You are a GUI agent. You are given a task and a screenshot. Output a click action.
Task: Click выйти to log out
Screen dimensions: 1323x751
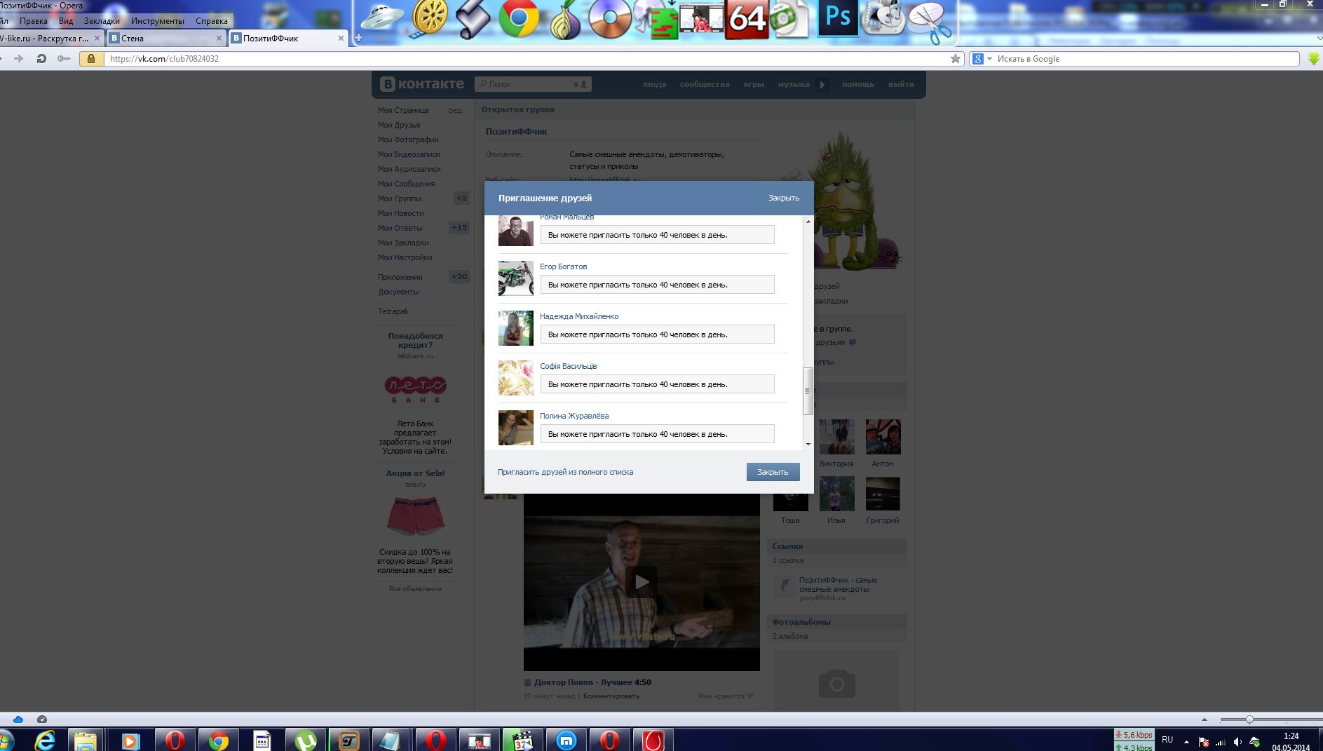(x=901, y=84)
